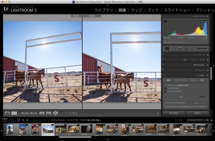Hide the bottom filmstrip panel

(x=107, y=140)
